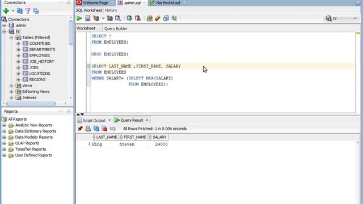
Task: Sort by the FIRST_NAME column header
Action: (133, 137)
